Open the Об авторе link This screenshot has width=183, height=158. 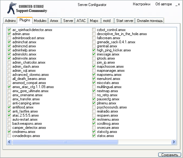[x=164, y=4]
